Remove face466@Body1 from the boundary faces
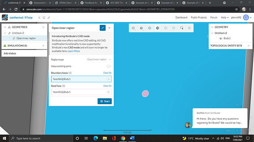 tap(108, 79)
